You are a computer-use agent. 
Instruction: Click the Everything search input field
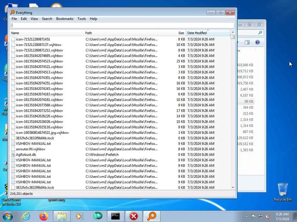click(122, 25)
